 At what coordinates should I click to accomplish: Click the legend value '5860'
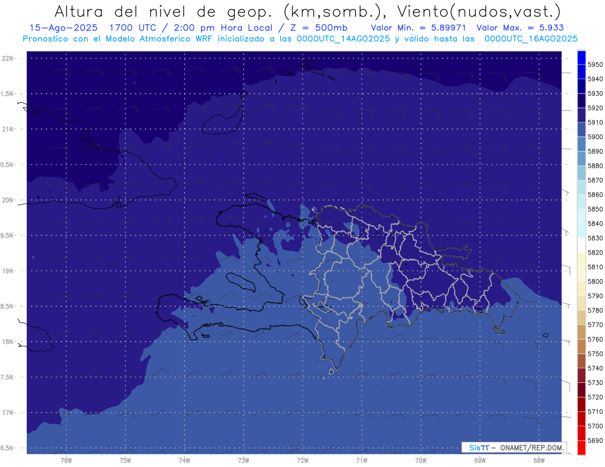(x=595, y=194)
